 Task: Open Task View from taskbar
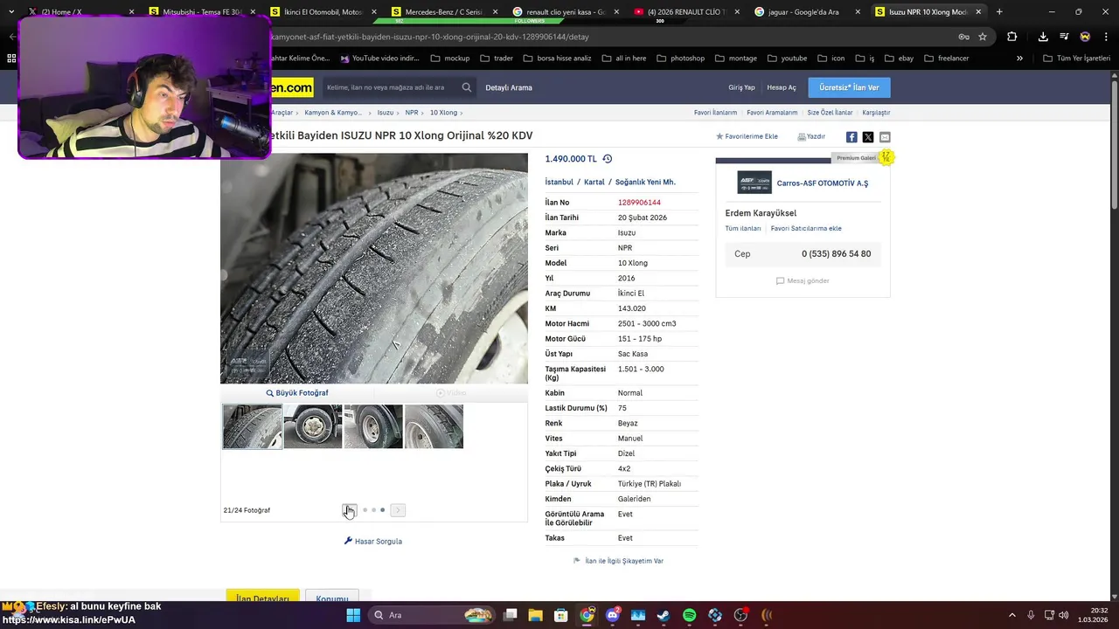click(511, 615)
